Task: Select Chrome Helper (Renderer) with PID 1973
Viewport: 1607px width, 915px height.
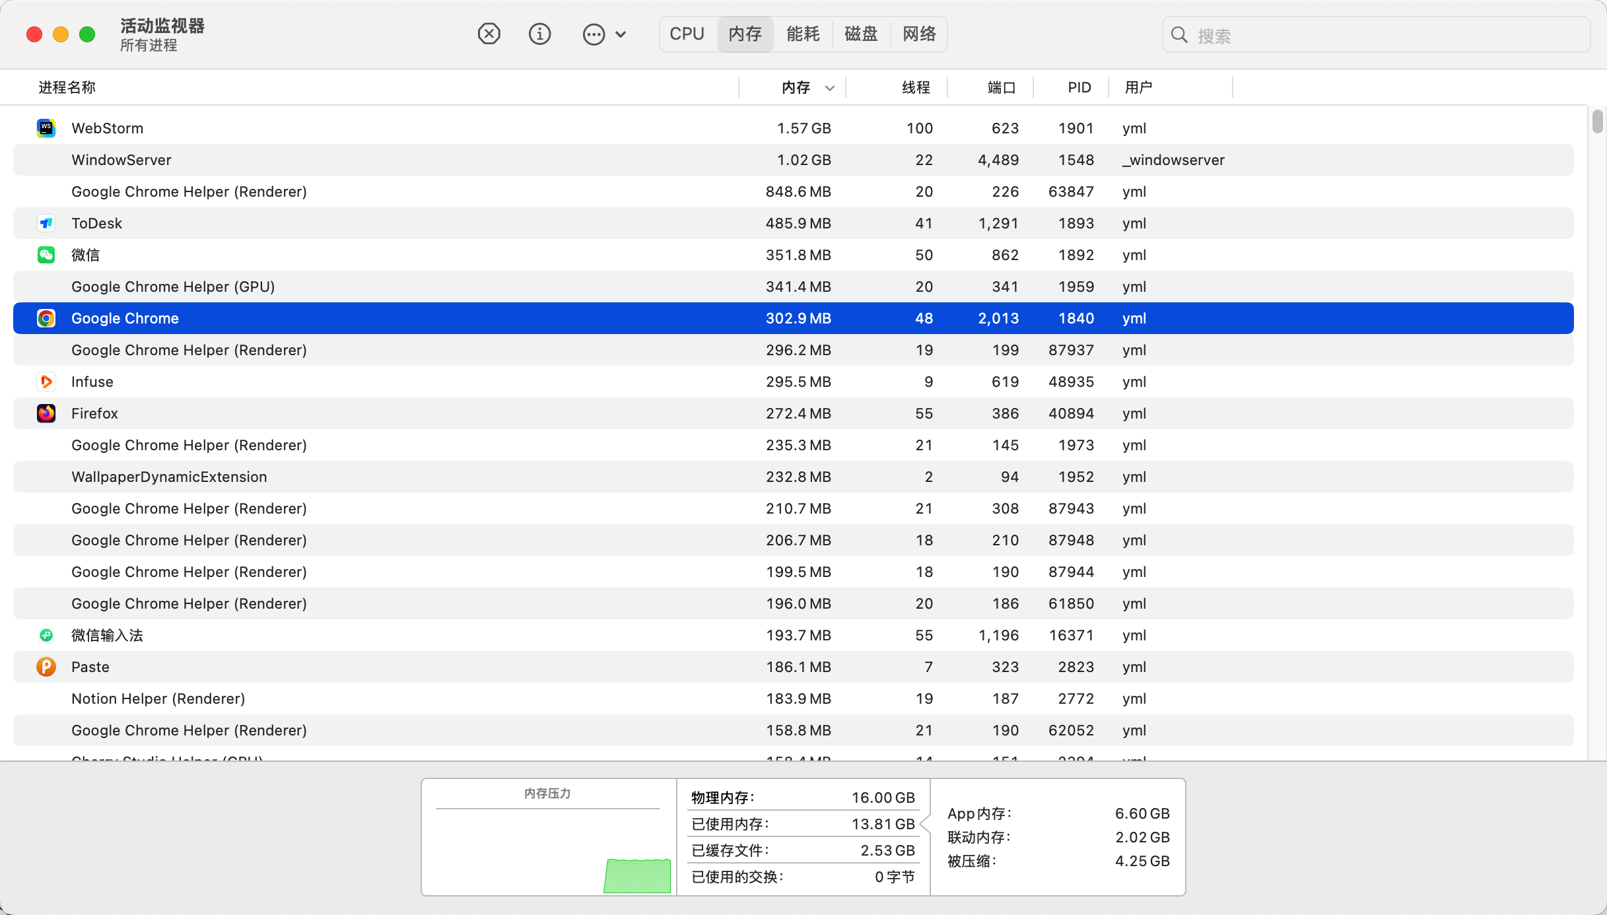Action: [794, 445]
